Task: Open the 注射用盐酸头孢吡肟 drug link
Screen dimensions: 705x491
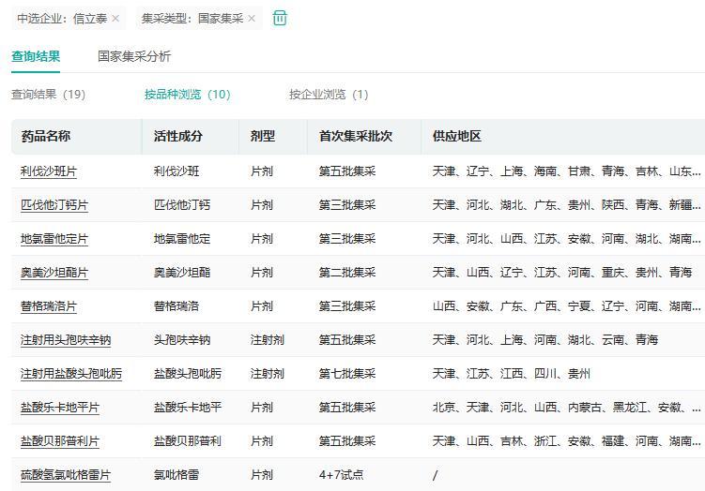Action: point(71,374)
